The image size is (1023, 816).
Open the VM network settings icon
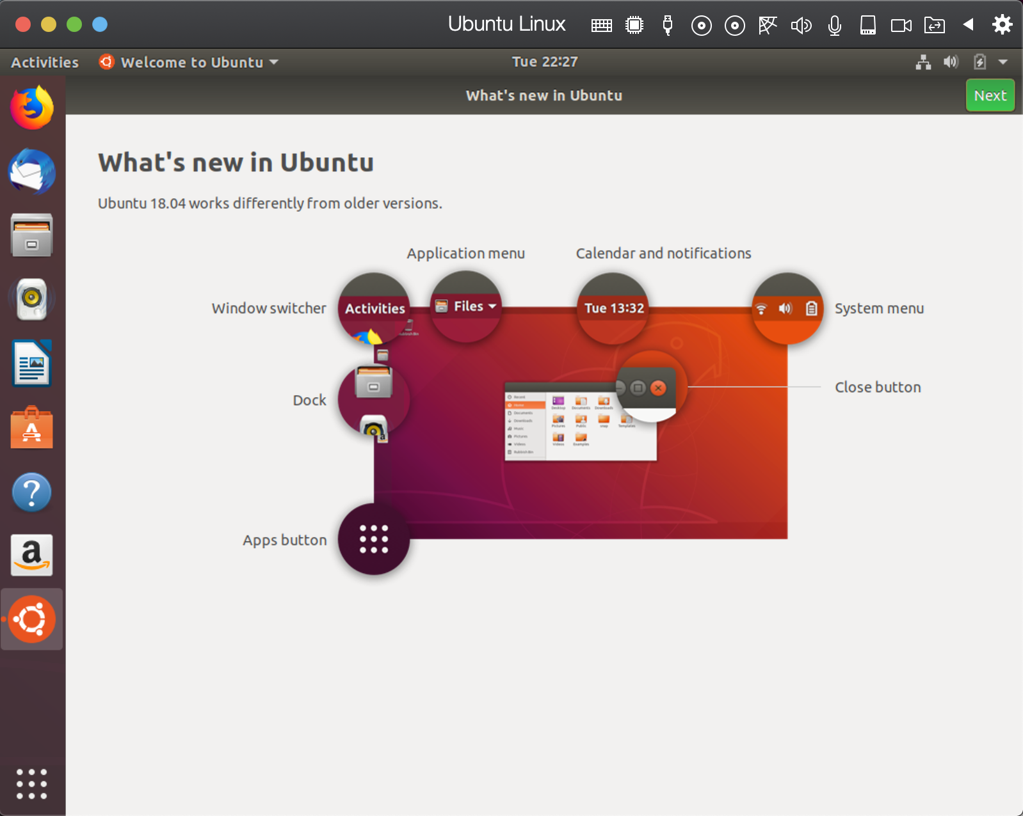(768, 25)
